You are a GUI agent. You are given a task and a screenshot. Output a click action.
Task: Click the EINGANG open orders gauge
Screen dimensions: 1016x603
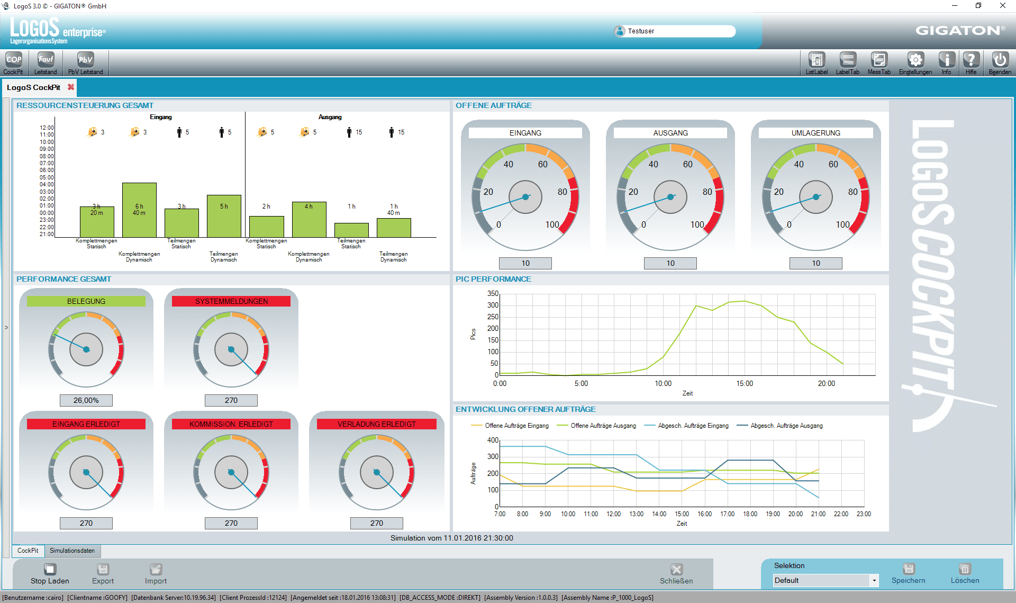pos(525,197)
